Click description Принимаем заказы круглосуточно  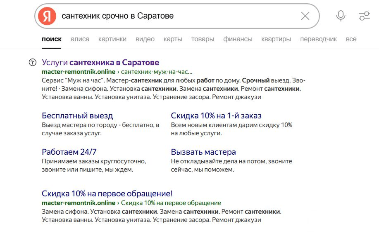point(94,165)
